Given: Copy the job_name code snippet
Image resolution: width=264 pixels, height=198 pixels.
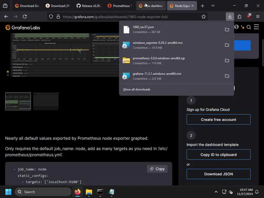Looking at the screenshot, I should (157, 169).
